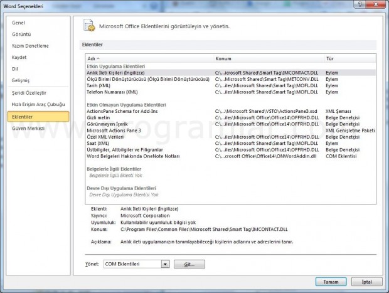389x293 pixels.
Task: Click the METCONV.DLL location cell
Action: [x=267, y=79]
